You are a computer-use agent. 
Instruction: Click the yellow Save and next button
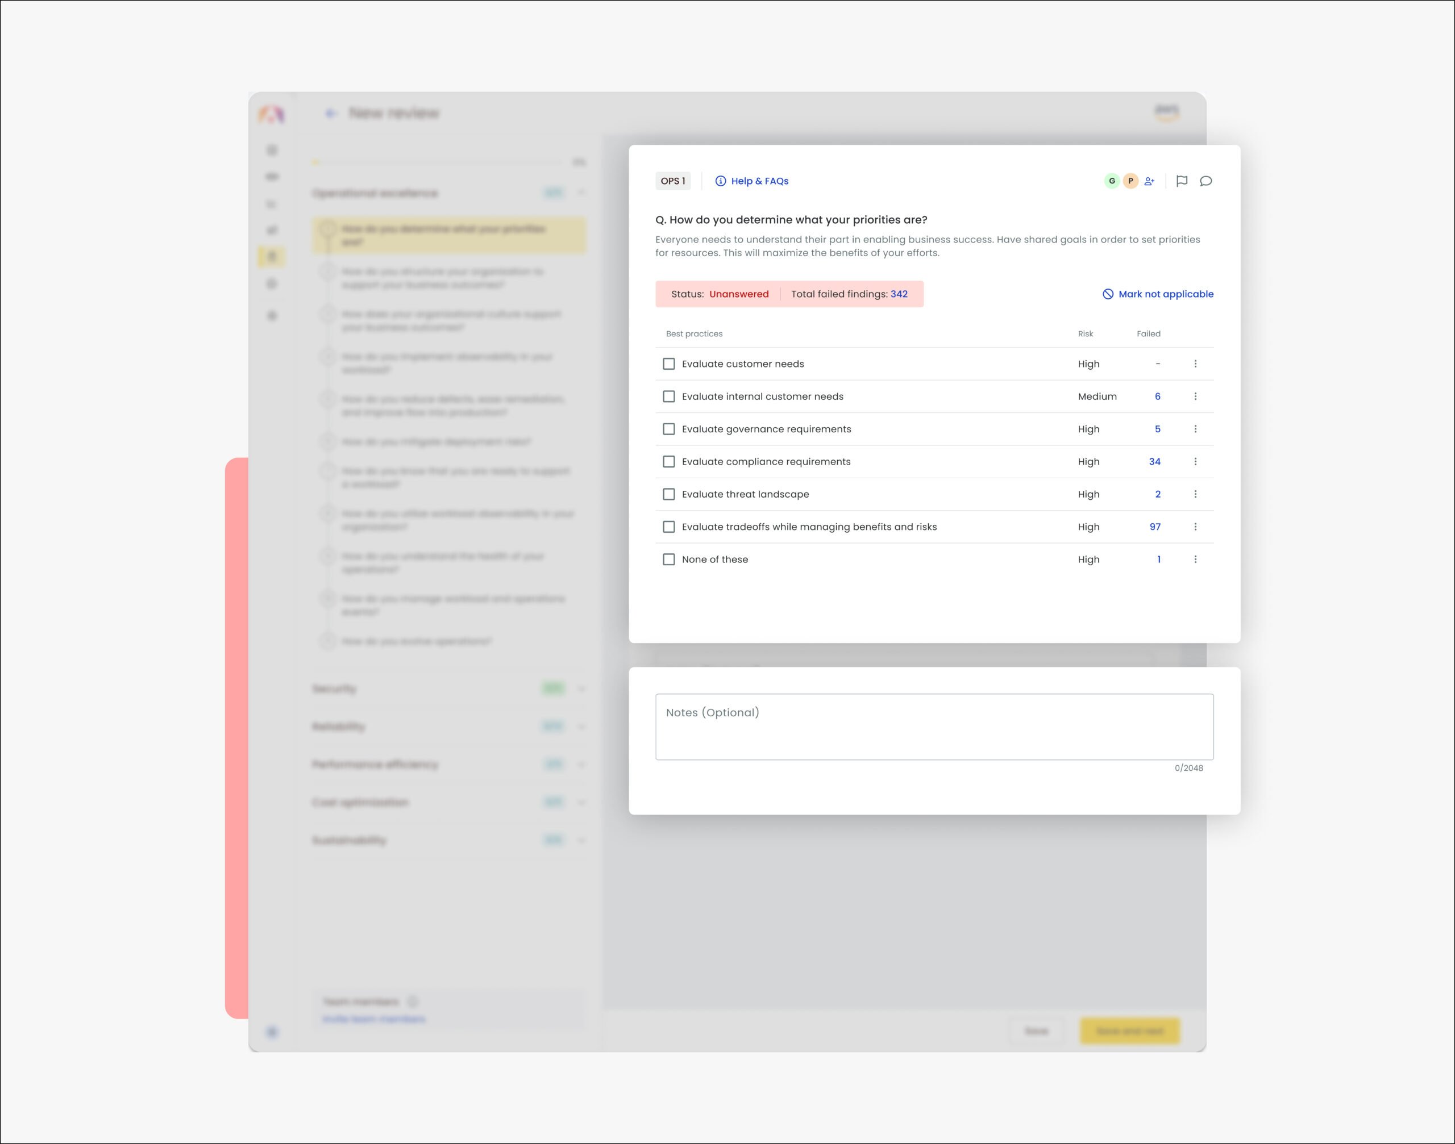(1129, 1031)
